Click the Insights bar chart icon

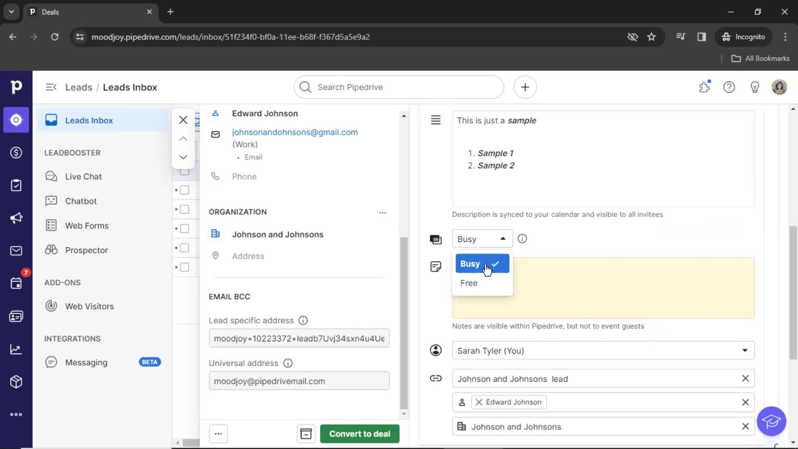click(15, 349)
